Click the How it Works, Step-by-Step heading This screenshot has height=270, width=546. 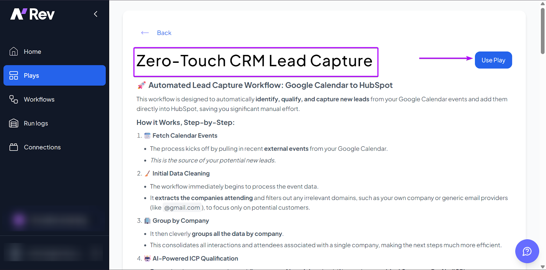coord(186,123)
